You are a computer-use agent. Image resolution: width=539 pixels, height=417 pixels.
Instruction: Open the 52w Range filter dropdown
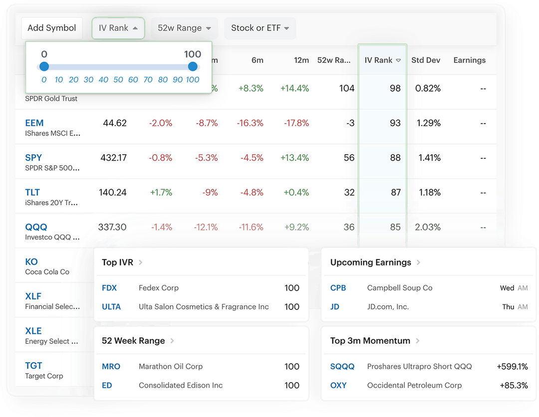pos(184,28)
